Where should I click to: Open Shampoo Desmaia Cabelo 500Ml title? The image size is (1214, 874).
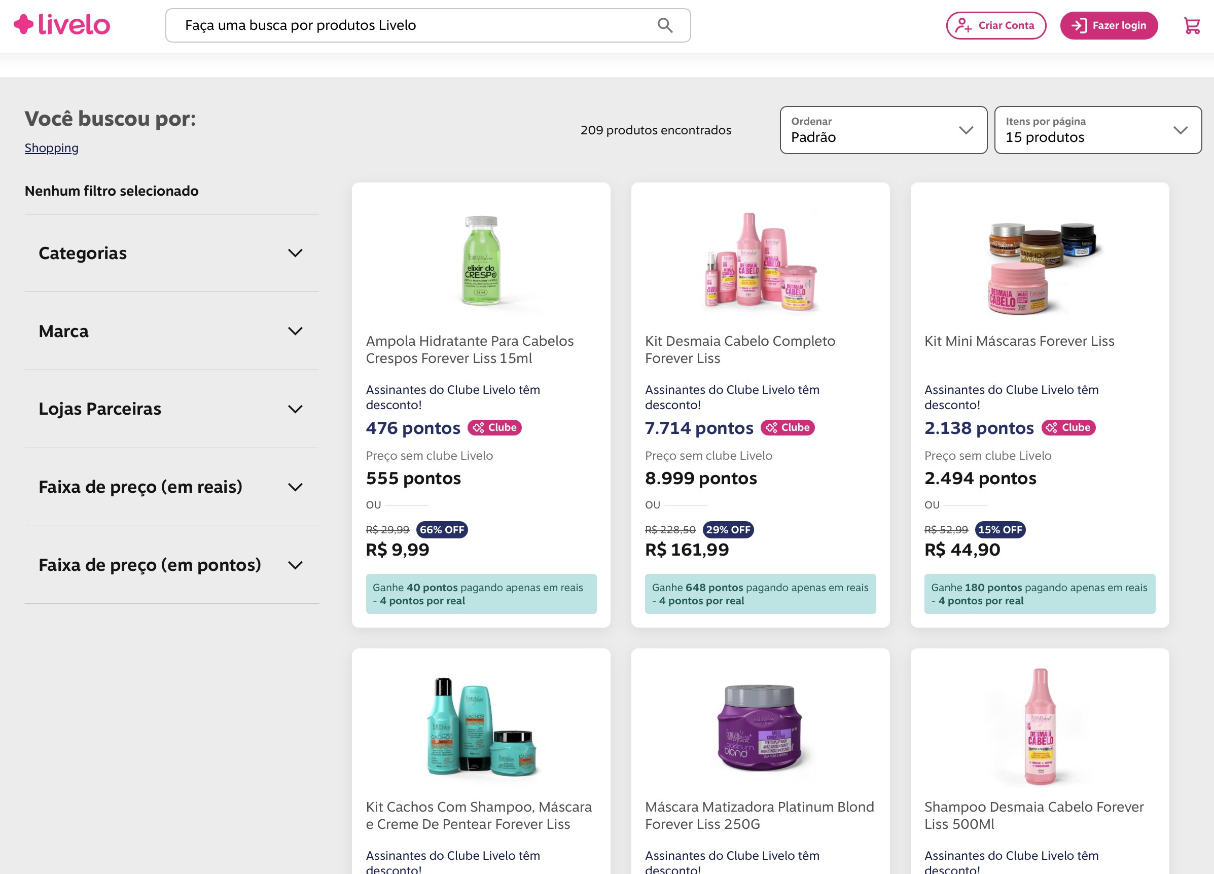coord(1033,815)
